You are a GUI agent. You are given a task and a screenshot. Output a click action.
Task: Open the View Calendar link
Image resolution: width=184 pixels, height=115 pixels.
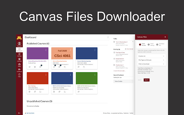pyautogui.click(x=129, y=49)
